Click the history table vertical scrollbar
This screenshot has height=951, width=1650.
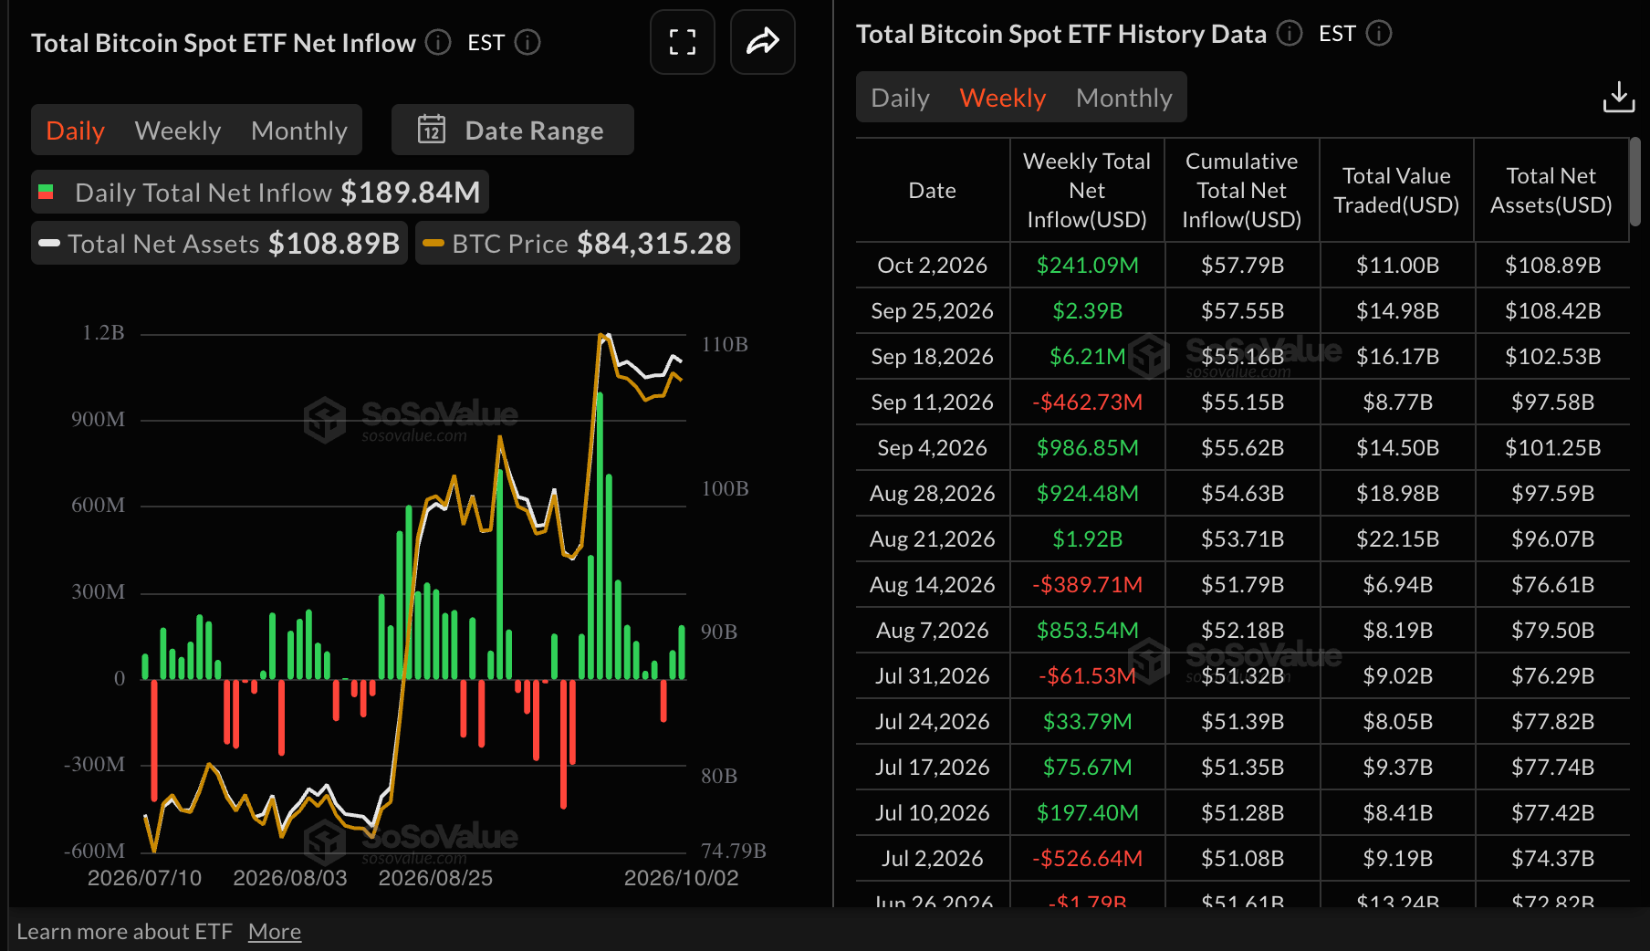(1635, 181)
